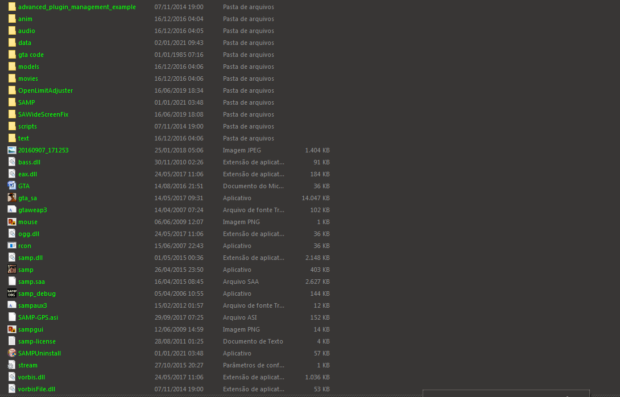
Task: Select the 20160907_171253 JPEG image icon
Action: click(12, 150)
